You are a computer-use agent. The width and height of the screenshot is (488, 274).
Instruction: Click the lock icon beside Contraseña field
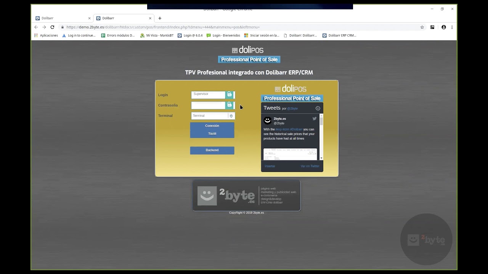230,105
